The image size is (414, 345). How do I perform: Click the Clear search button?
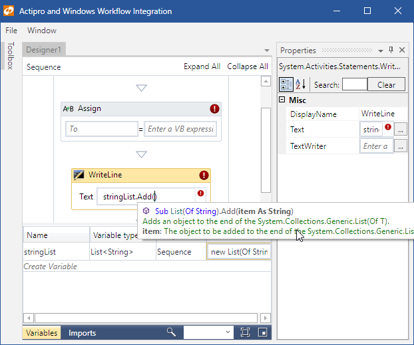386,84
